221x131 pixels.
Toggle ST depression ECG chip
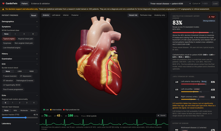click(26, 76)
